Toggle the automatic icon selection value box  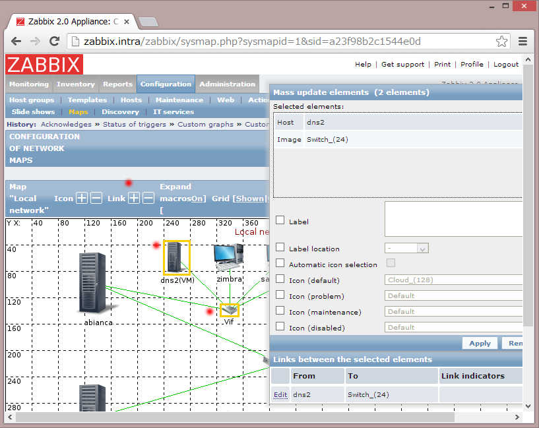pyautogui.click(x=391, y=263)
